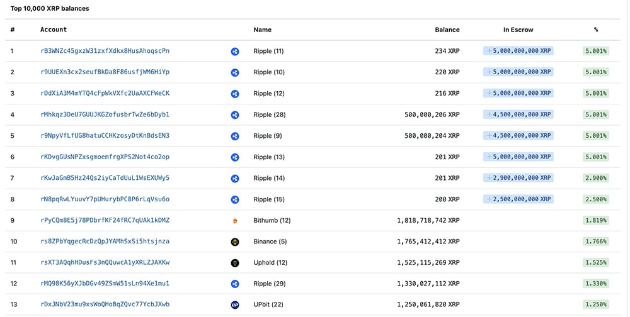Click the name Binance (5)
The height and width of the screenshot is (317, 630).
pyautogui.click(x=270, y=242)
